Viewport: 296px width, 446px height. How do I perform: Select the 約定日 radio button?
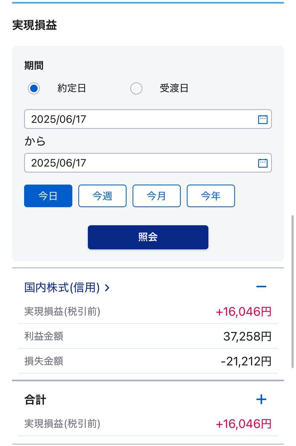tap(34, 88)
